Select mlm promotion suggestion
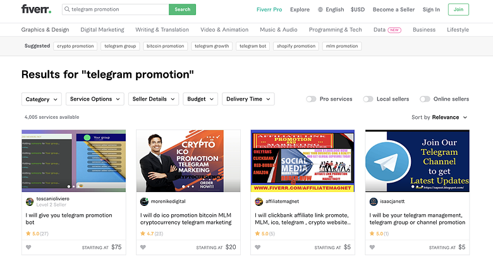 point(342,46)
